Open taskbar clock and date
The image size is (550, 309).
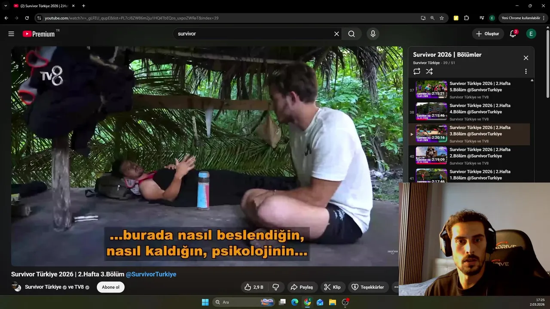click(x=537, y=302)
